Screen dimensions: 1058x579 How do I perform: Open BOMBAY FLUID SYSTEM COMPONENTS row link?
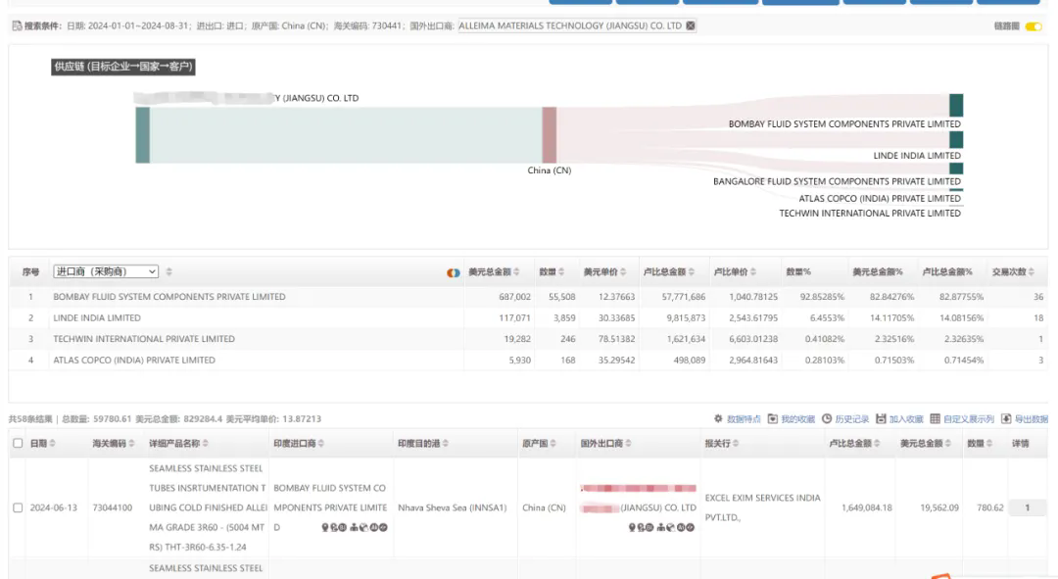169,296
